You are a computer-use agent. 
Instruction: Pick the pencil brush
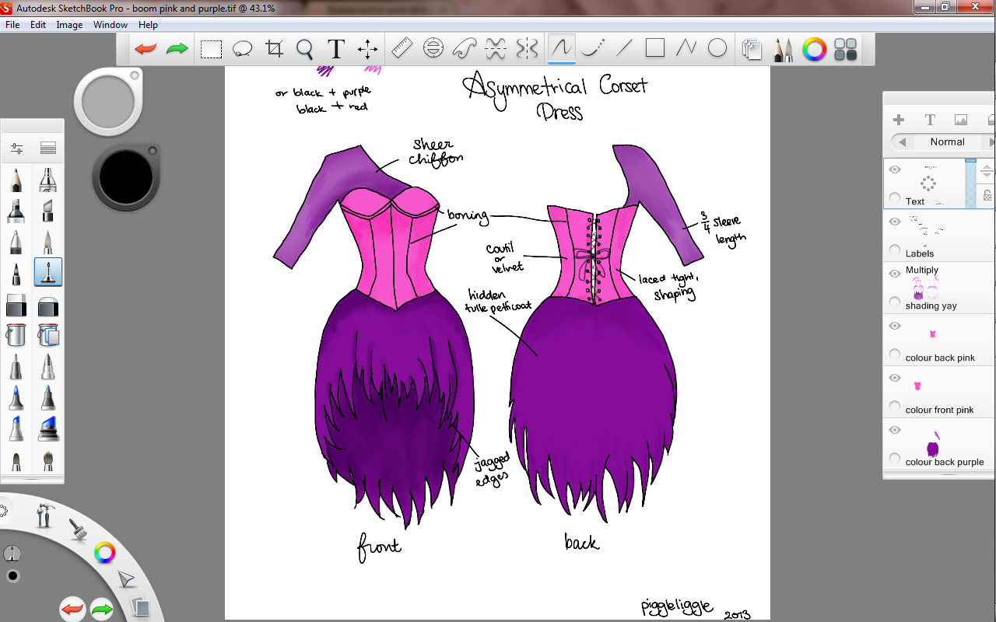(x=17, y=180)
